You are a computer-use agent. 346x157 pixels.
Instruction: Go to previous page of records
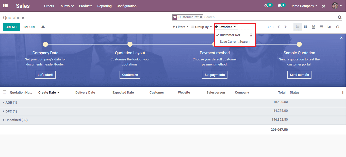pyautogui.click(x=278, y=27)
